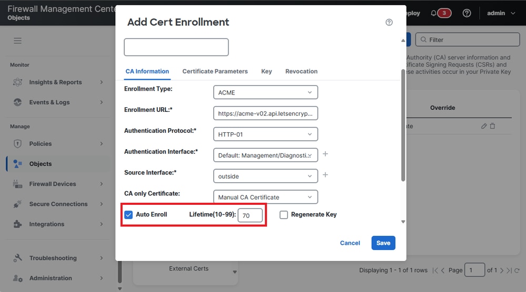Add new Source Interface with plus icon

tap(325, 174)
